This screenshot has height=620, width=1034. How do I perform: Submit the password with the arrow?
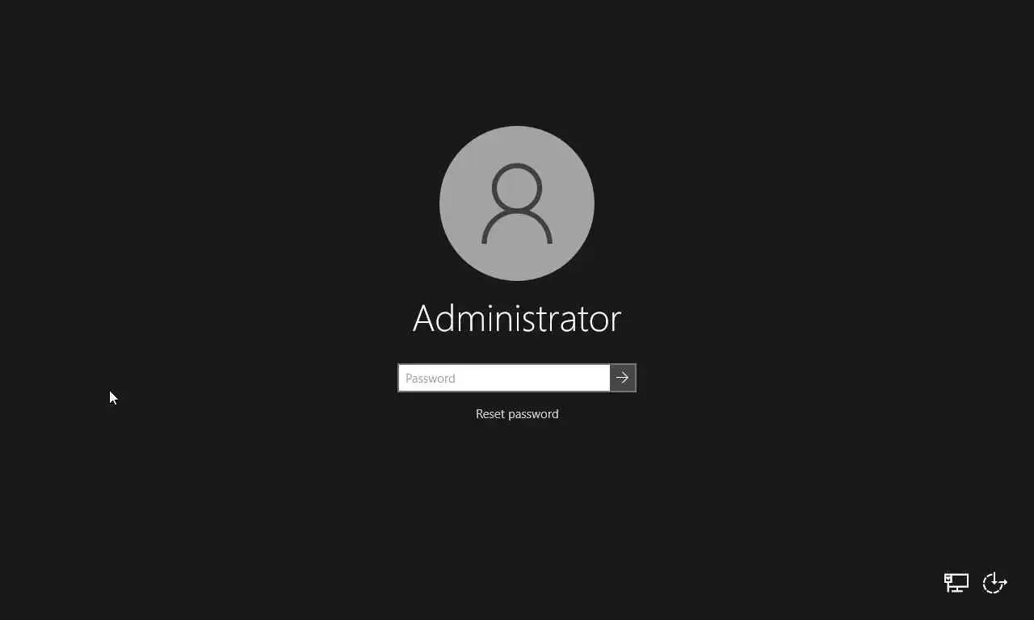[x=622, y=378]
